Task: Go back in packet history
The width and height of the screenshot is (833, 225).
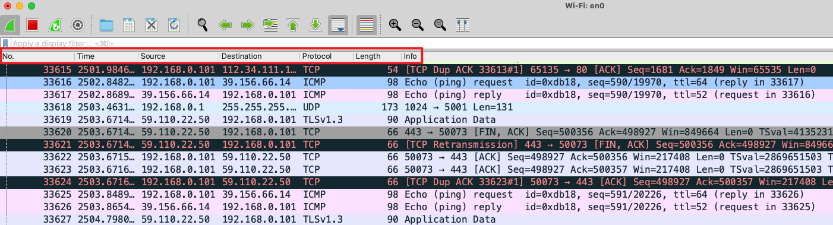Action: pos(225,25)
